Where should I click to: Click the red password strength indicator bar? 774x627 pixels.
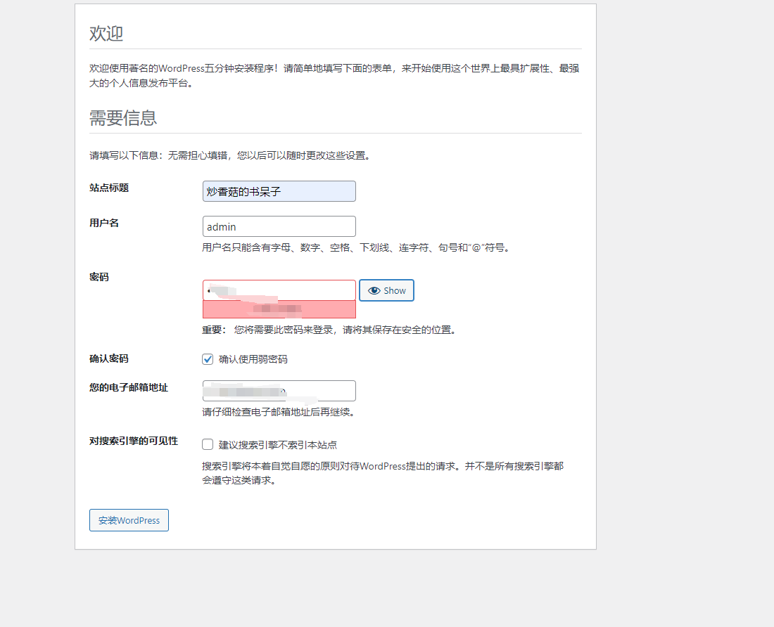(279, 309)
